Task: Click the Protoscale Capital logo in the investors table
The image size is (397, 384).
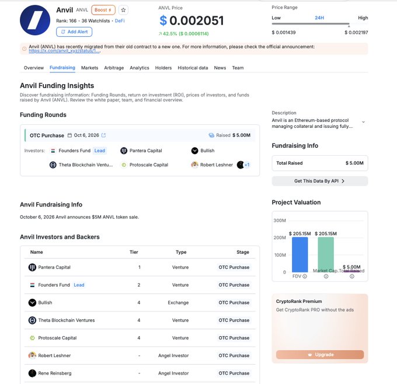Action: [x=32, y=338]
